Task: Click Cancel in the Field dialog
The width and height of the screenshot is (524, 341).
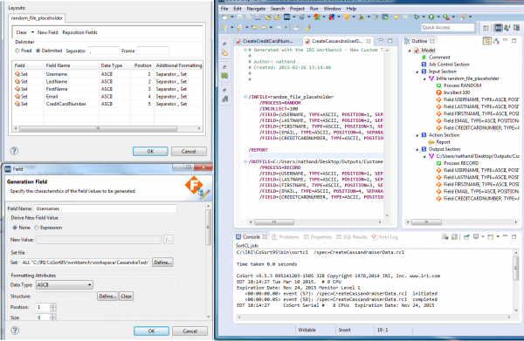Action: pyautogui.click(x=190, y=331)
